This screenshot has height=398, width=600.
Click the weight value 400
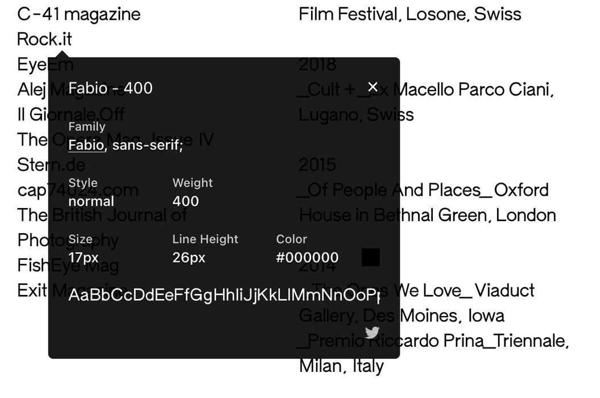[x=185, y=201]
